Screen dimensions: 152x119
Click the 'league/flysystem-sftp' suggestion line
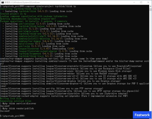(70, 91)
